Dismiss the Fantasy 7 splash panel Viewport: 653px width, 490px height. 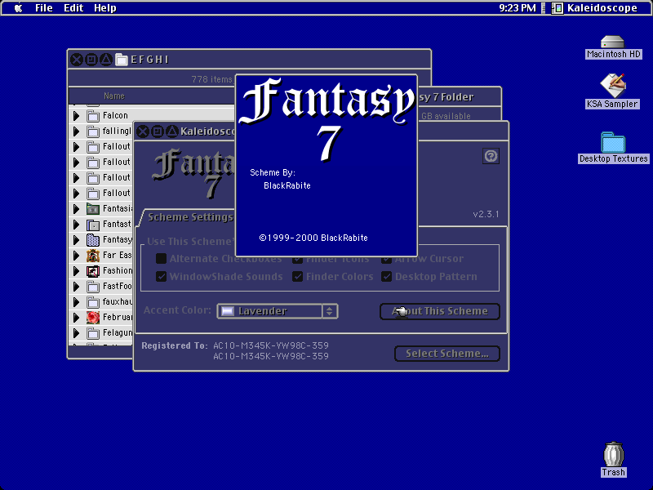pyautogui.click(x=326, y=166)
